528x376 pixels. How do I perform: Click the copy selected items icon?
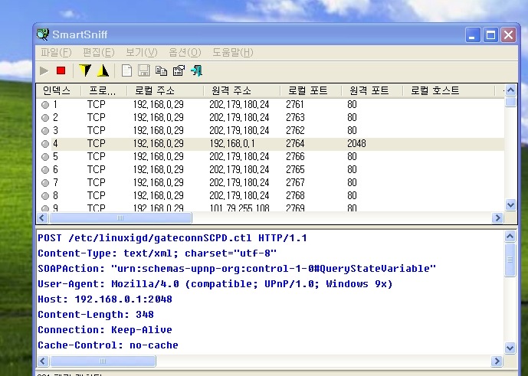[161, 70]
